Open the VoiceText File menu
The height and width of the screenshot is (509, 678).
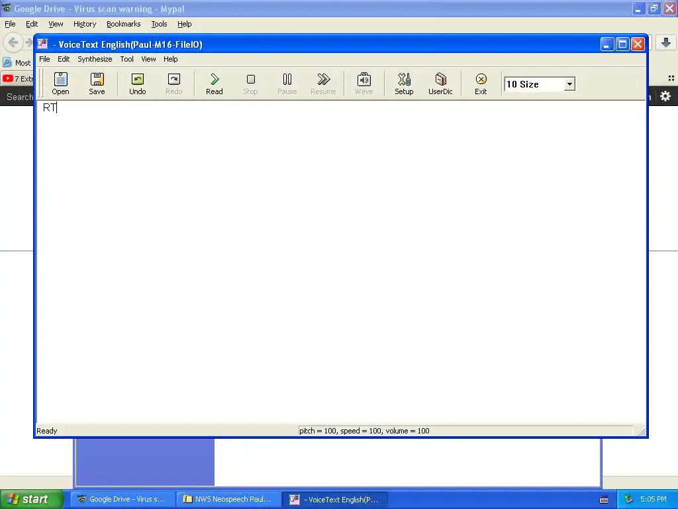tap(44, 59)
